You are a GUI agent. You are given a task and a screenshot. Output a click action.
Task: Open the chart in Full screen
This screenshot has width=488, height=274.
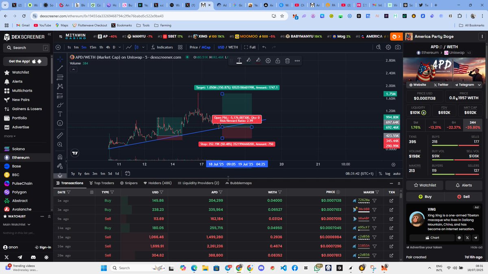click(x=250, y=47)
